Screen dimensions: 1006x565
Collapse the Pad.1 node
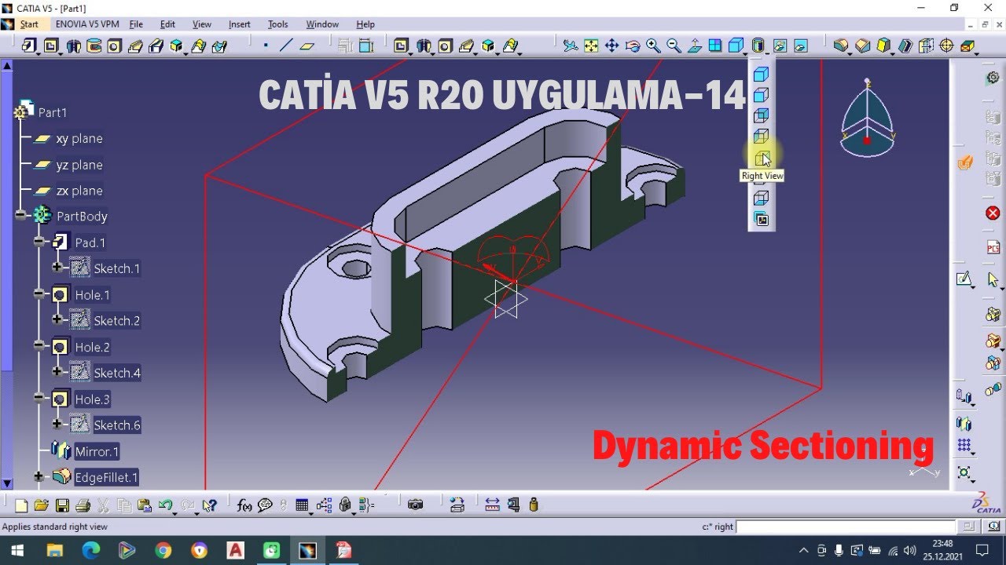(x=39, y=242)
